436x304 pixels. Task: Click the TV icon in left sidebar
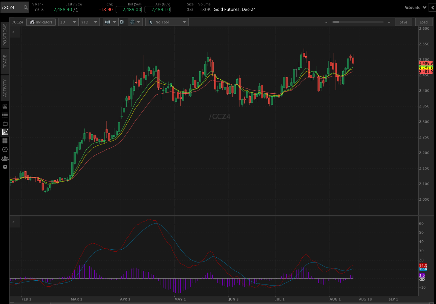point(5,123)
